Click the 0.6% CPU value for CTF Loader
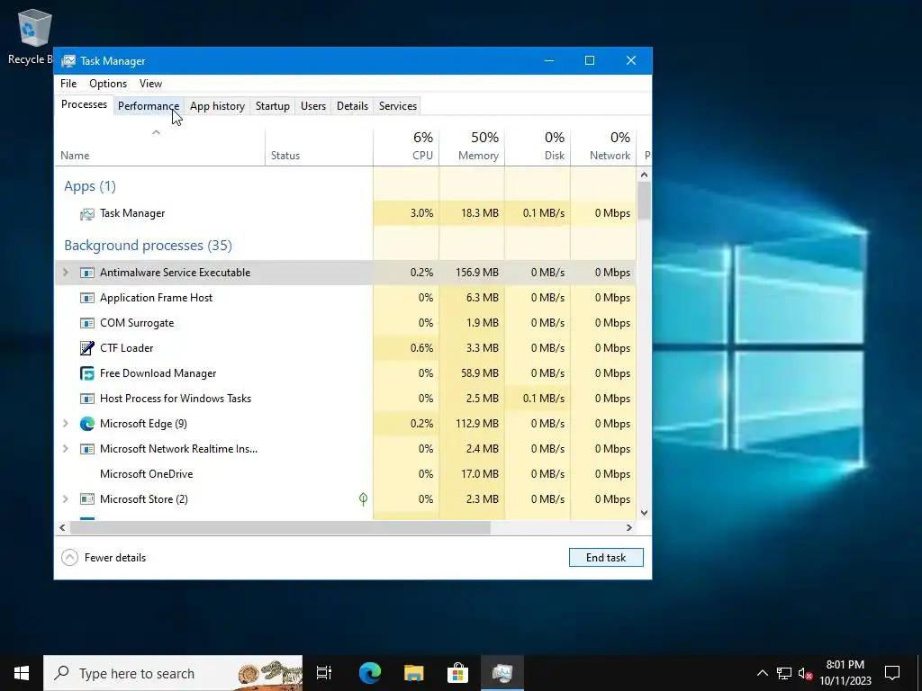This screenshot has height=691, width=922. click(x=421, y=348)
